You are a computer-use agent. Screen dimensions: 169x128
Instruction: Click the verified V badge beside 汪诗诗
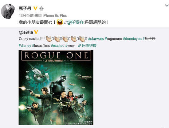36,32
